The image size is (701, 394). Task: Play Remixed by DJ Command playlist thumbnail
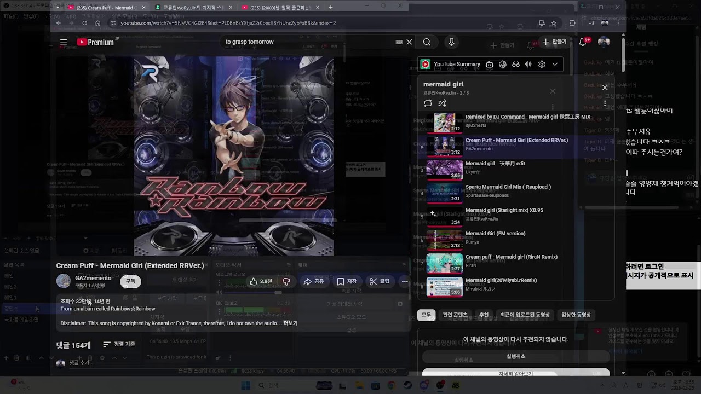pyautogui.click(x=445, y=123)
